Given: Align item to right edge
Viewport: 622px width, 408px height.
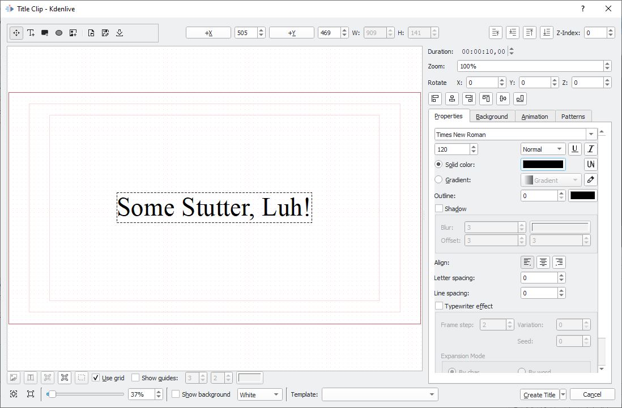Looking at the screenshot, I should pos(469,98).
